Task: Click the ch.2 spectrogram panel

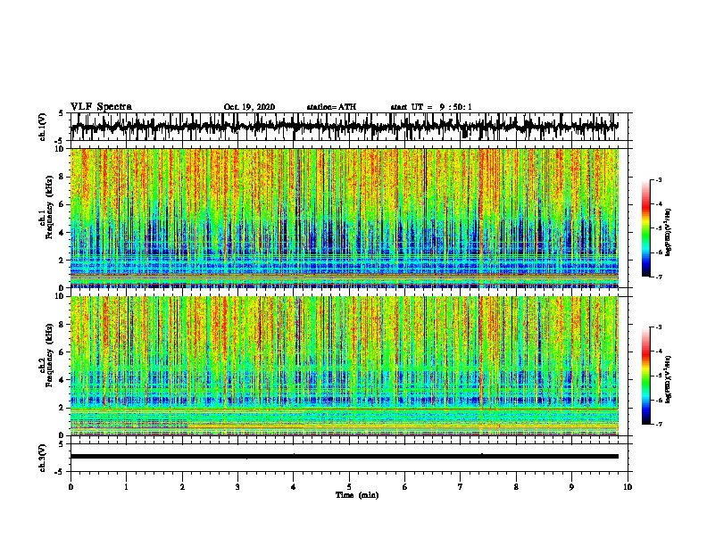Action: click(x=345, y=366)
